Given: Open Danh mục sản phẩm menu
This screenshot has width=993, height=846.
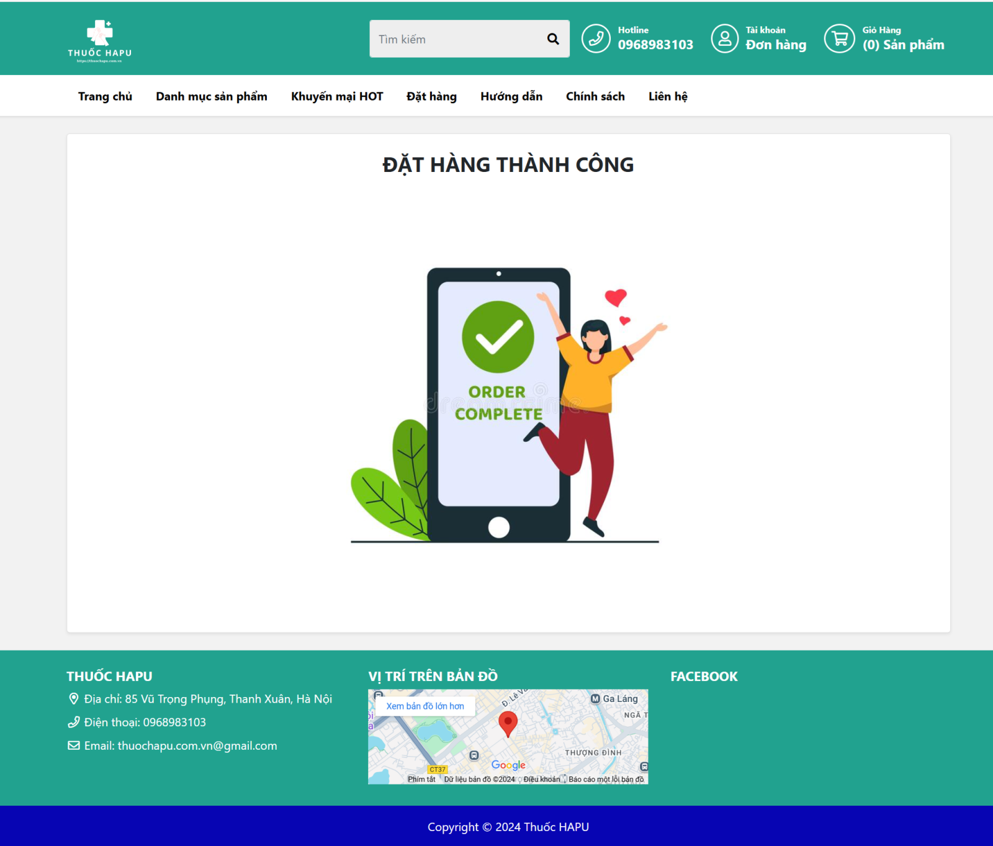Looking at the screenshot, I should click(211, 96).
